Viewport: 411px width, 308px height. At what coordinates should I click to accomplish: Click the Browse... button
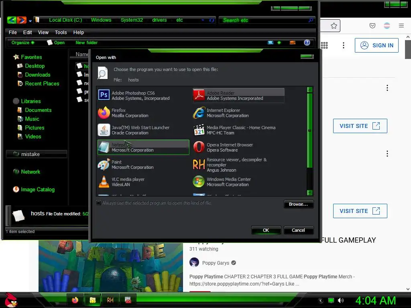pyautogui.click(x=298, y=204)
